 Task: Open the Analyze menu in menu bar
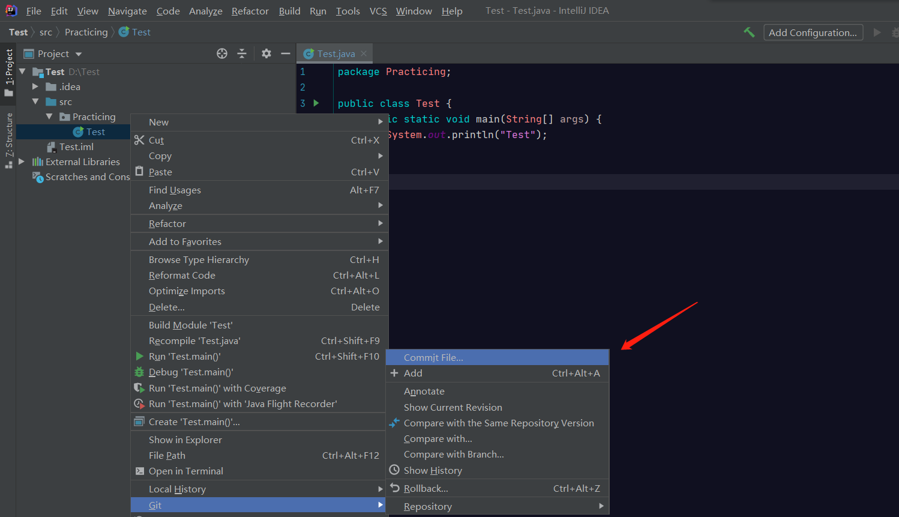[x=206, y=11]
